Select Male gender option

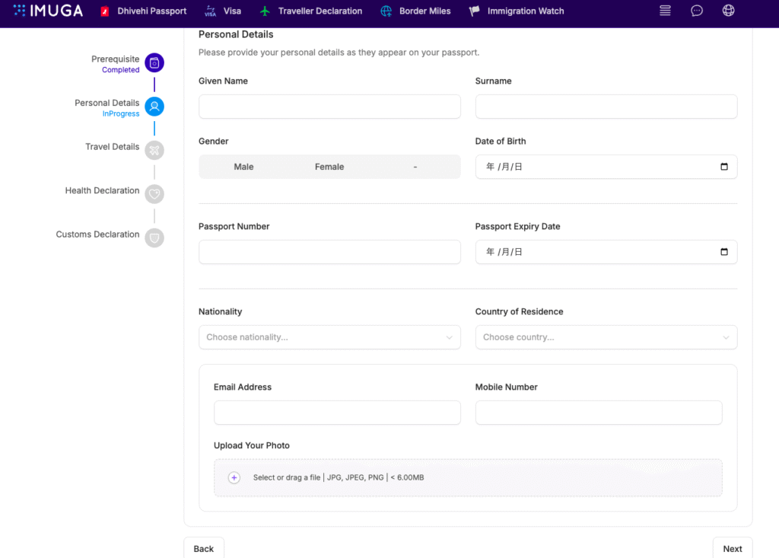pyautogui.click(x=243, y=167)
